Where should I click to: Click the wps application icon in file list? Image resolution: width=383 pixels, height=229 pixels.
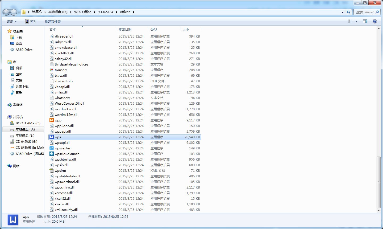[52, 137]
